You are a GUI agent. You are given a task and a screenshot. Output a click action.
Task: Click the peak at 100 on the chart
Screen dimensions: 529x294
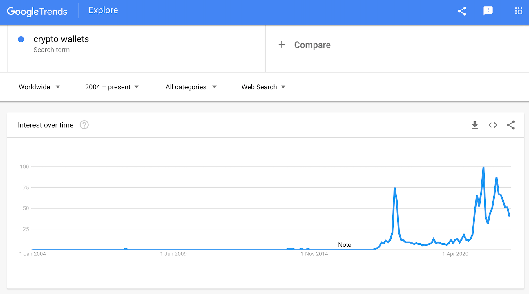(483, 167)
